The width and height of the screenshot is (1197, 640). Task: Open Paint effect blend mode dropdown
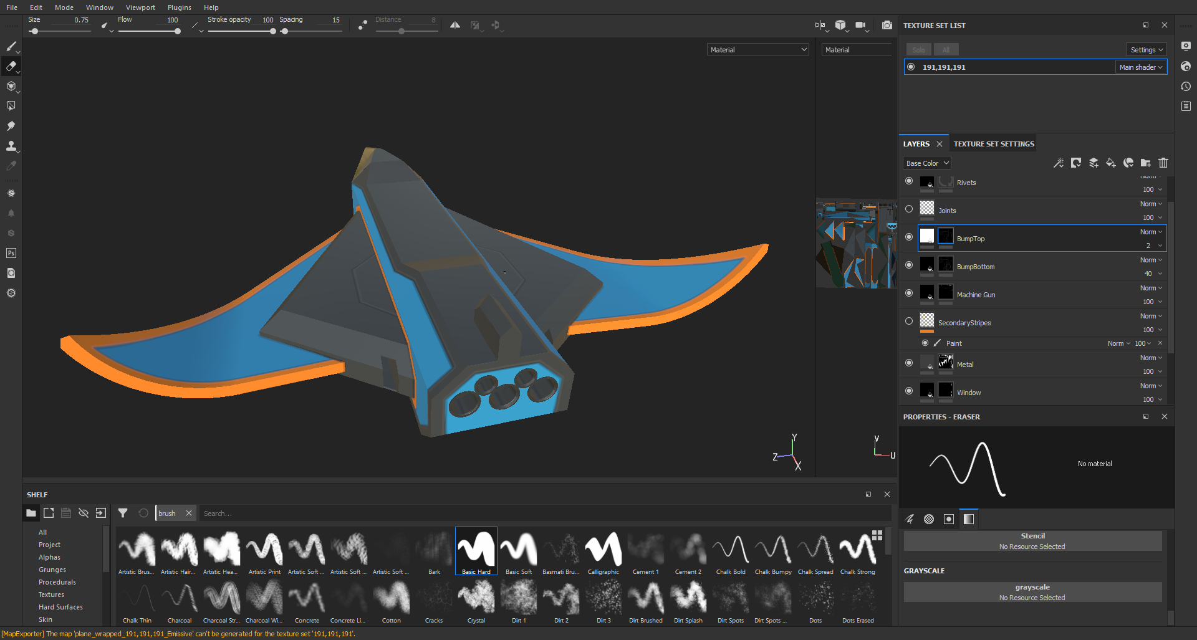1118,343
